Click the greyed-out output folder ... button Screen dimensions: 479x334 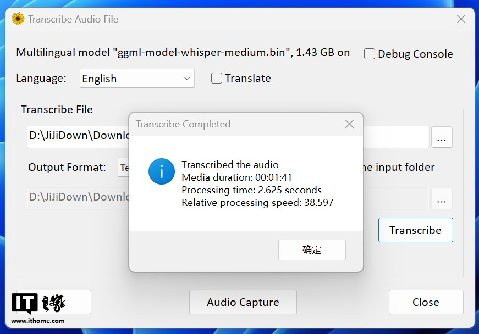[x=442, y=198]
